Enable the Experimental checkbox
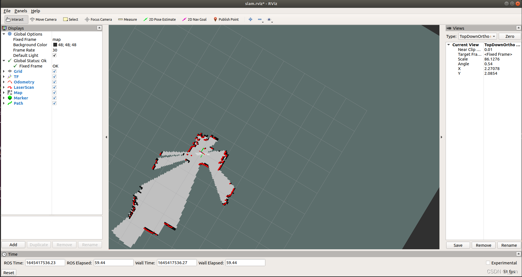Viewport: 522px width, 277px height. tap(488, 263)
